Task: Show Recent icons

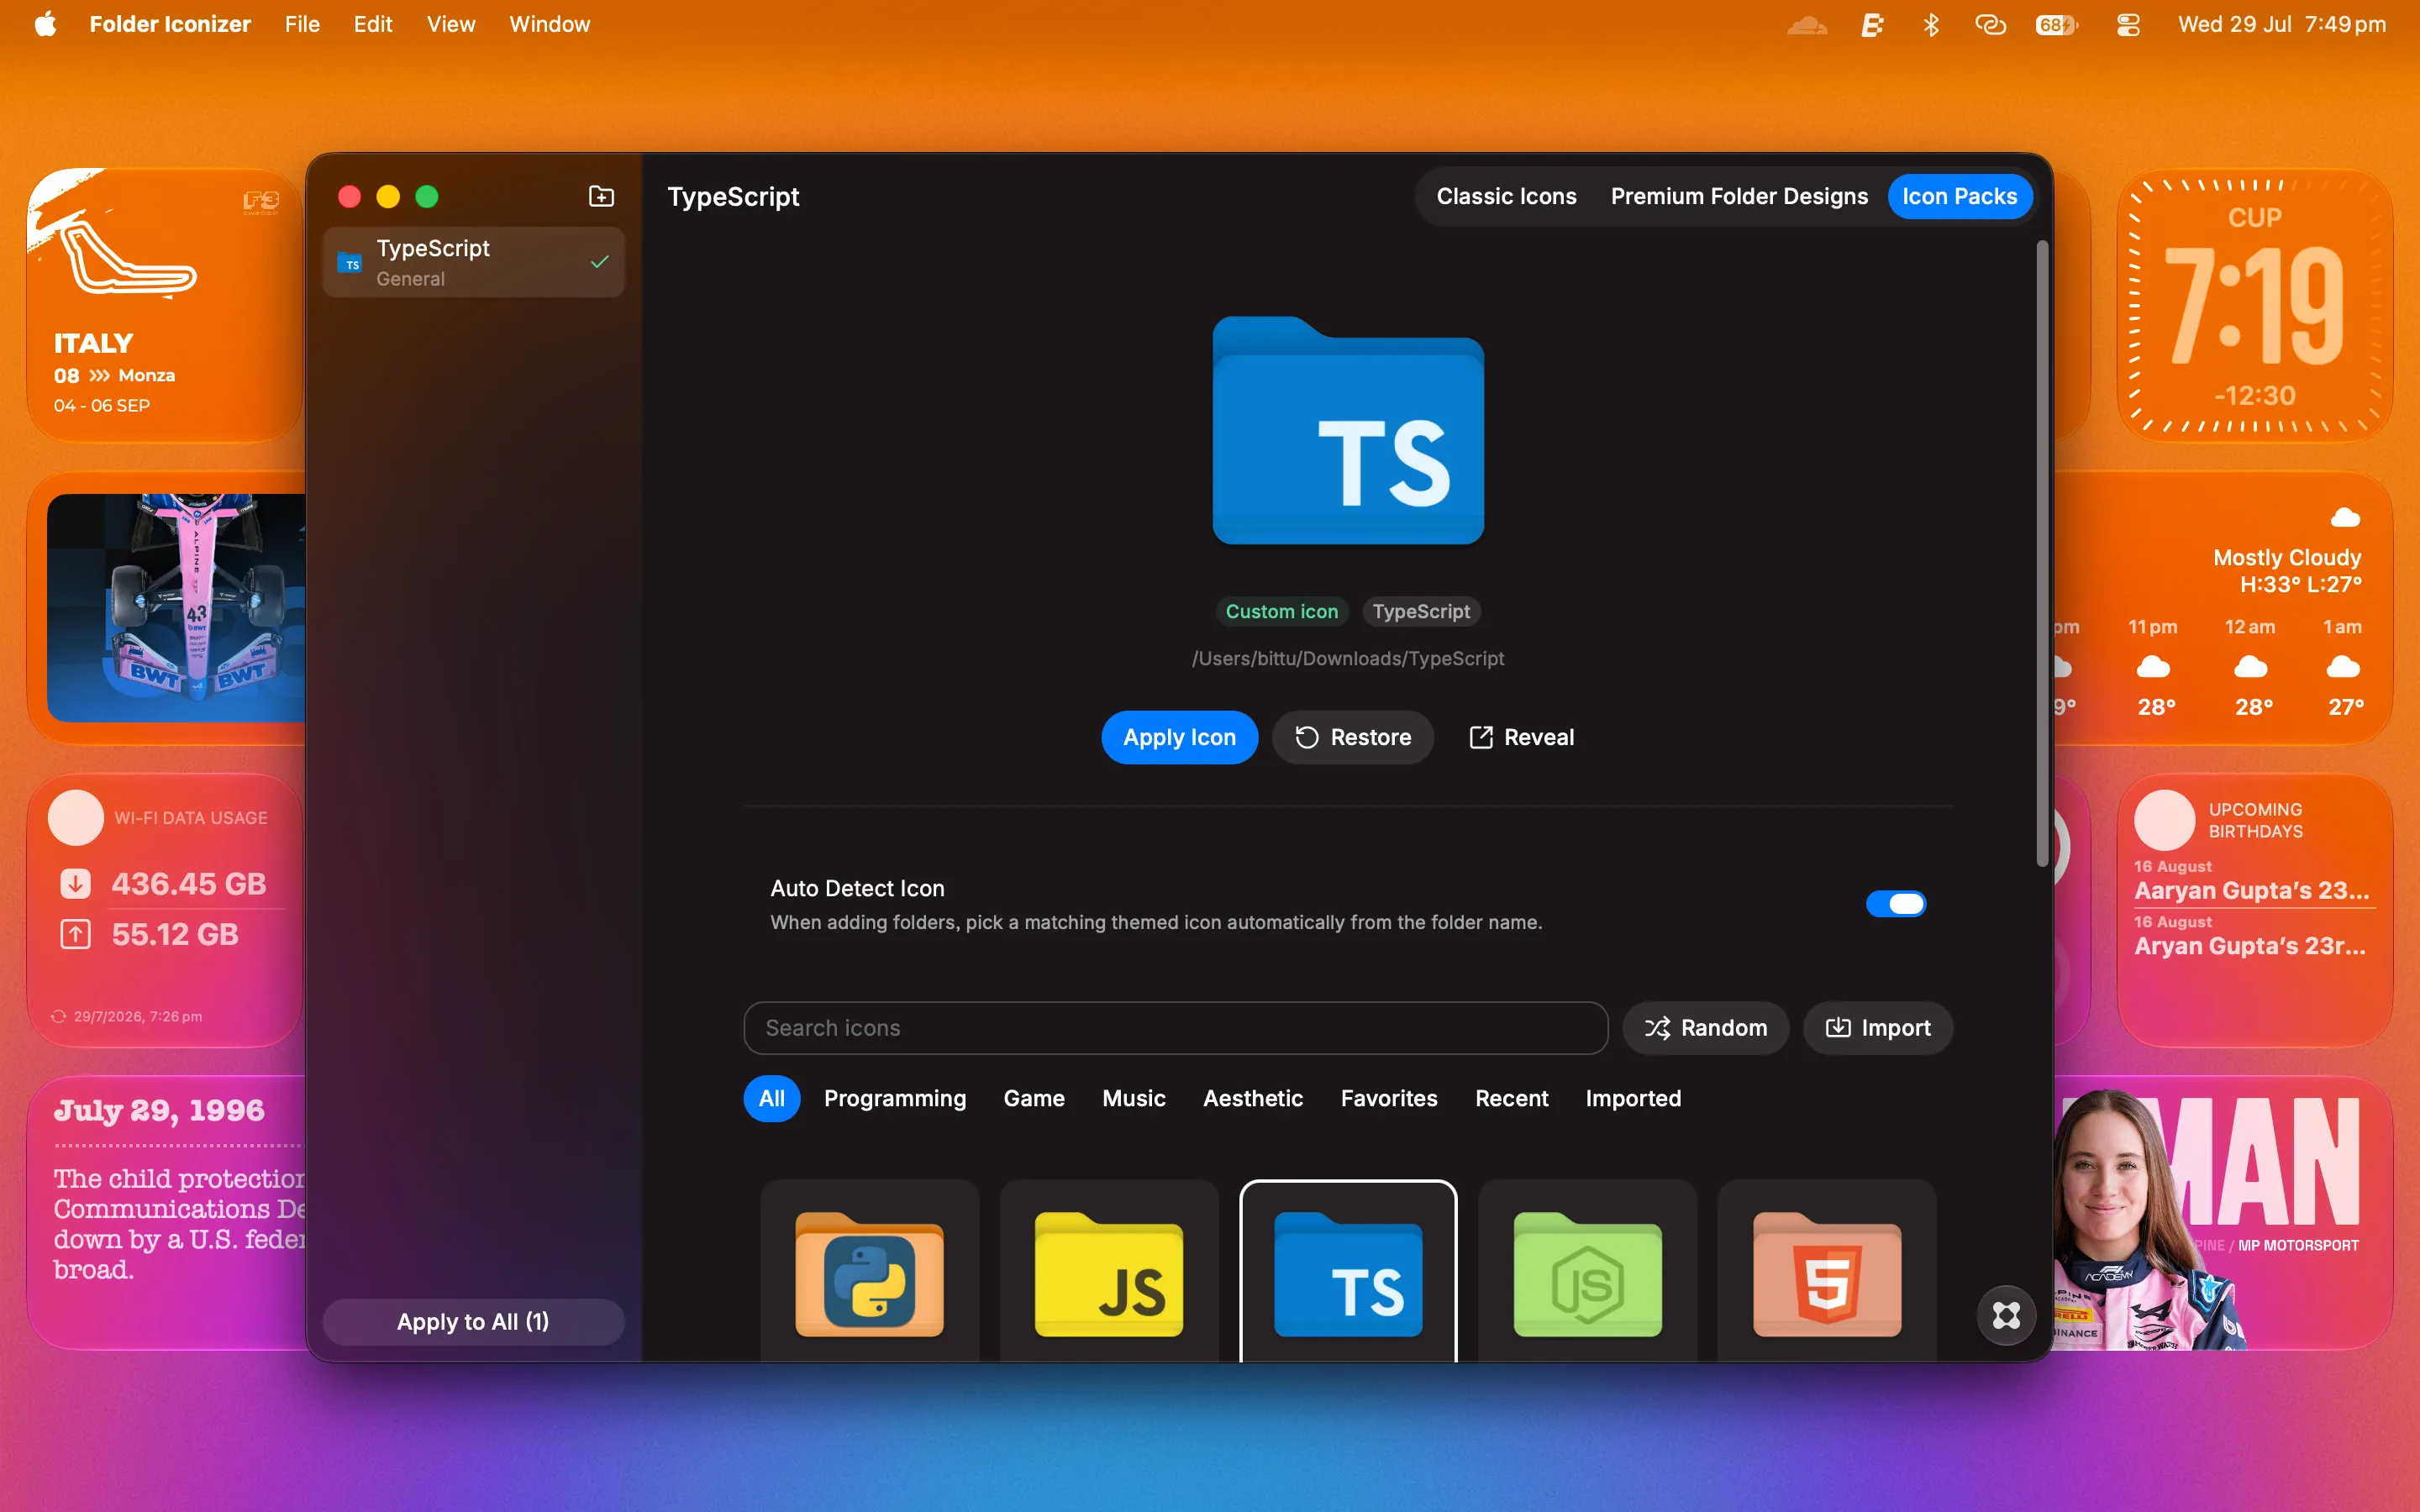Action: (x=1511, y=1098)
